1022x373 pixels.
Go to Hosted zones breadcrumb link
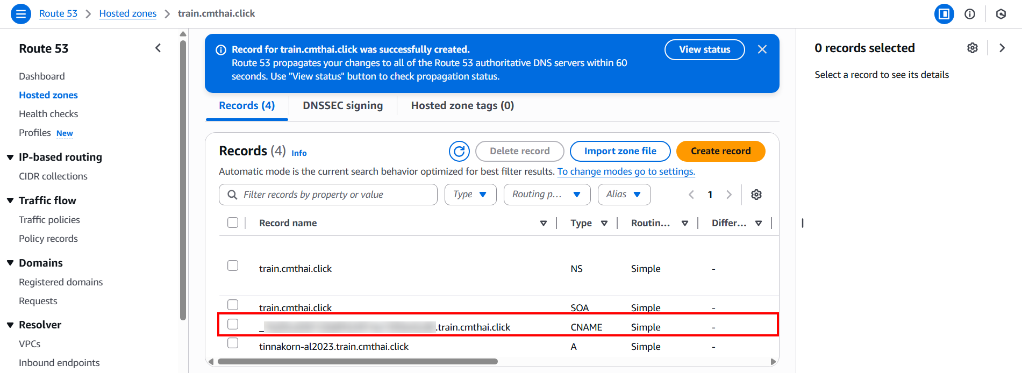coord(128,13)
